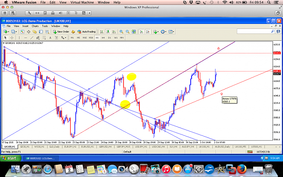The image size is (283, 177).
Task: Pause the virtual machine in VMware
Action: (5, 13)
